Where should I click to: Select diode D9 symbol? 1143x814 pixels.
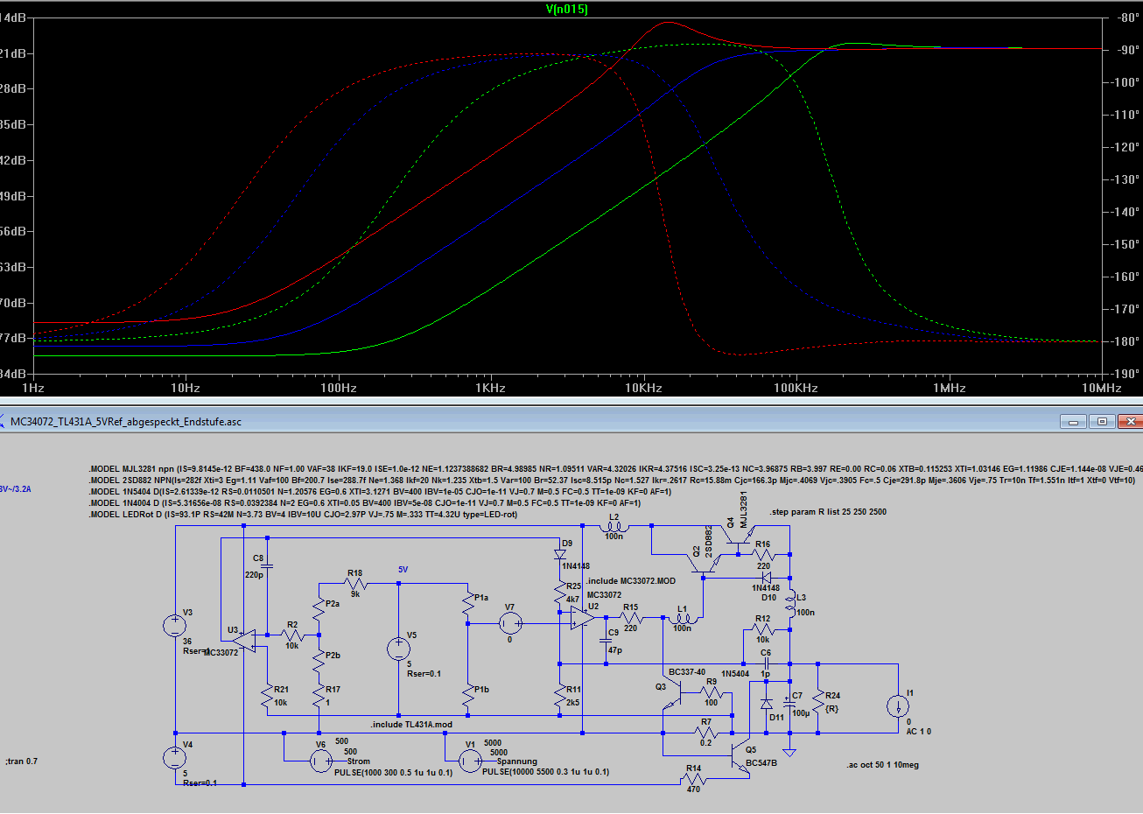560,554
